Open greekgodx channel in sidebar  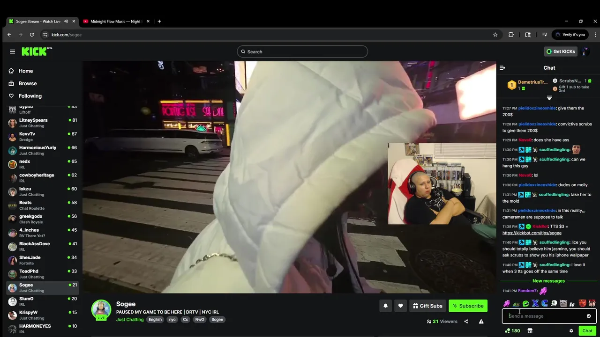coord(43,219)
